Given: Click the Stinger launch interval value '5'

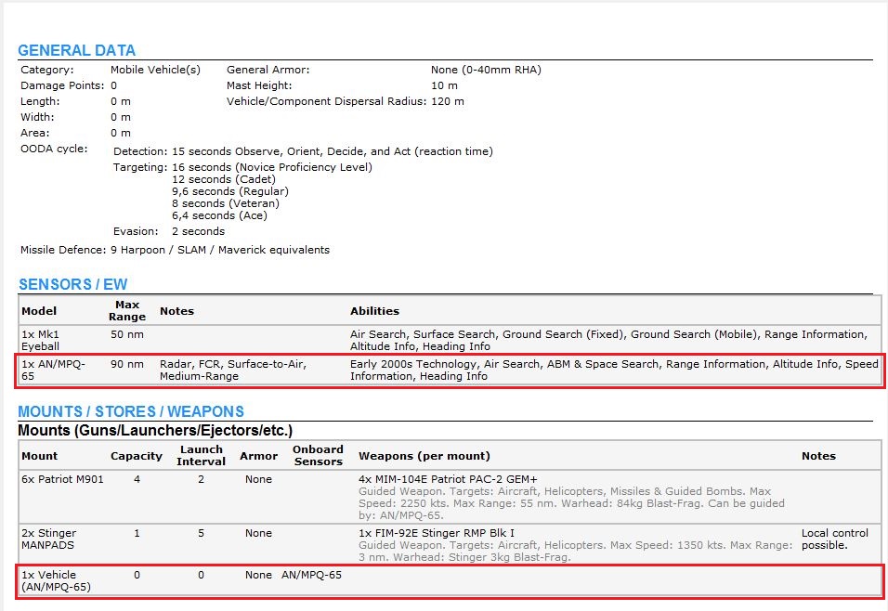Looking at the screenshot, I should (x=201, y=533).
